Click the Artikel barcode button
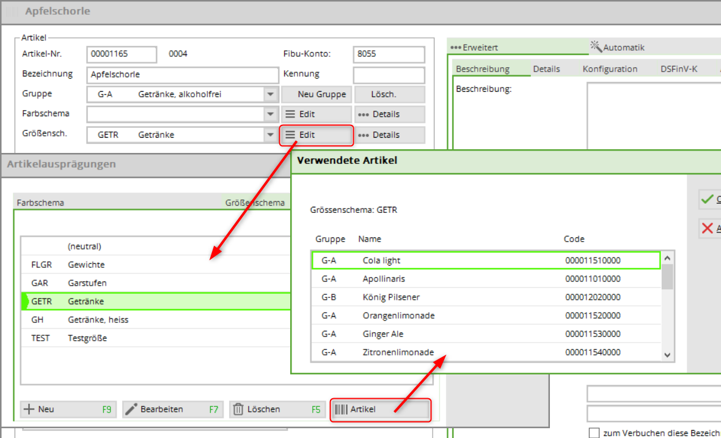 click(x=380, y=410)
